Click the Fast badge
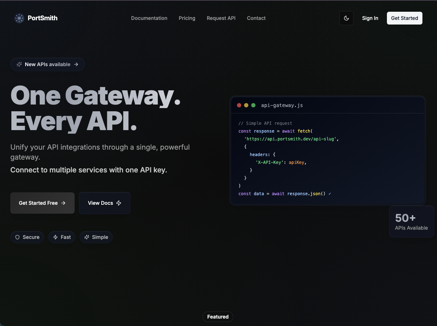Screen dimensions: 437x326 click(62, 237)
